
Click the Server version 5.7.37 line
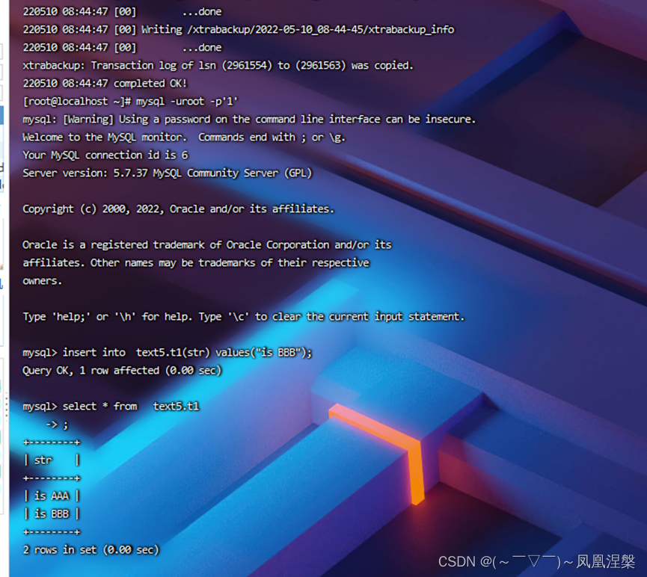[x=167, y=173]
